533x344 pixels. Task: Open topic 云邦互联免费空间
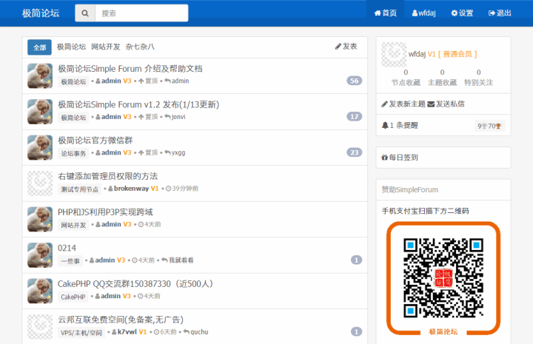tap(121, 320)
